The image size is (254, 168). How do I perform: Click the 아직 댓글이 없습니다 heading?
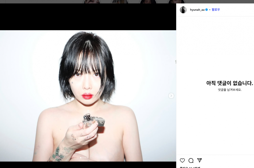tap(230, 83)
